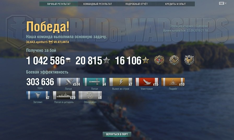This screenshot has width=234, height=140.
Task: Click the Поджёг x10 fire ribbon
Action: 173,82
